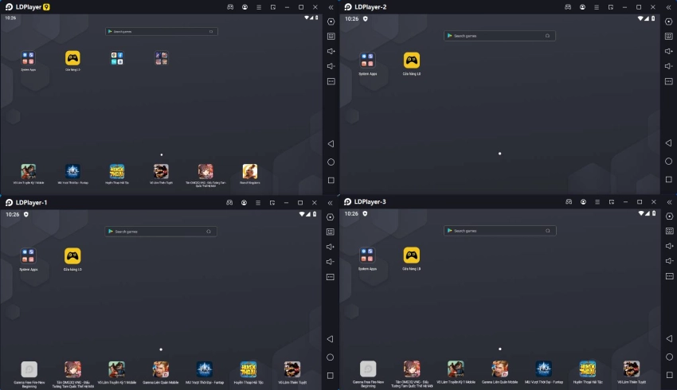Image resolution: width=677 pixels, height=390 pixels.
Task: Tap Android back button in LDPlayer-3
Action: coord(669,338)
